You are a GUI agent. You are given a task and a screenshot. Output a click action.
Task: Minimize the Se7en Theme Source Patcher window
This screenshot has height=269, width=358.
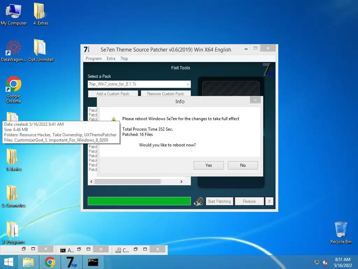tap(246, 49)
